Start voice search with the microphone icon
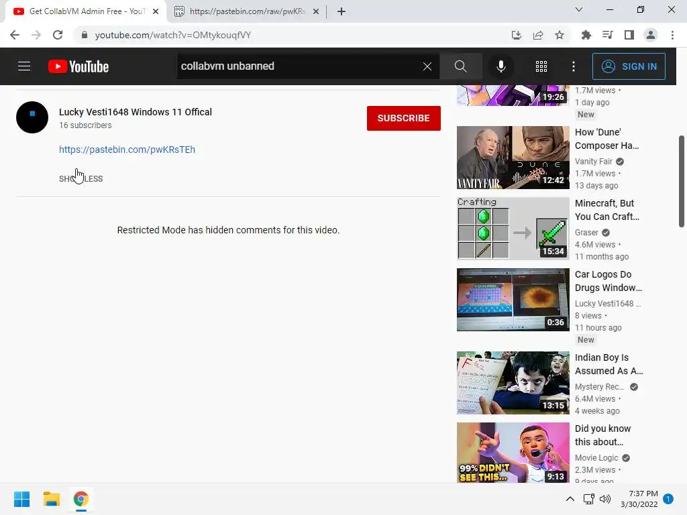Viewport: 687px width, 515px height. (500, 66)
